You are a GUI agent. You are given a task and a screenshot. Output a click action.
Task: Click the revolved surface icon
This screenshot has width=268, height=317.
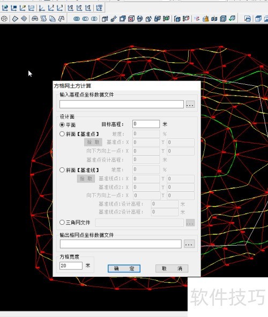click(35, 19)
